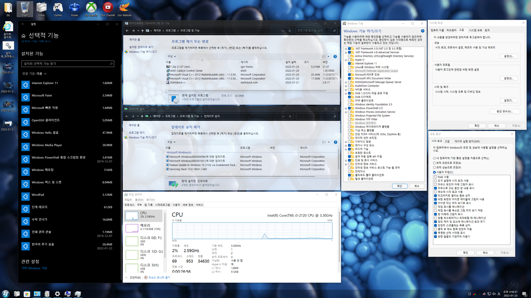Screen dimensions: 531x298
Task: Open Microsoft Store from the taskbar
Action: (x=27, y=294)
